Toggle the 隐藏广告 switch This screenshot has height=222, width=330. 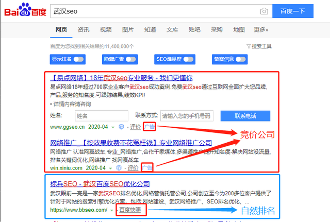pos(131,59)
